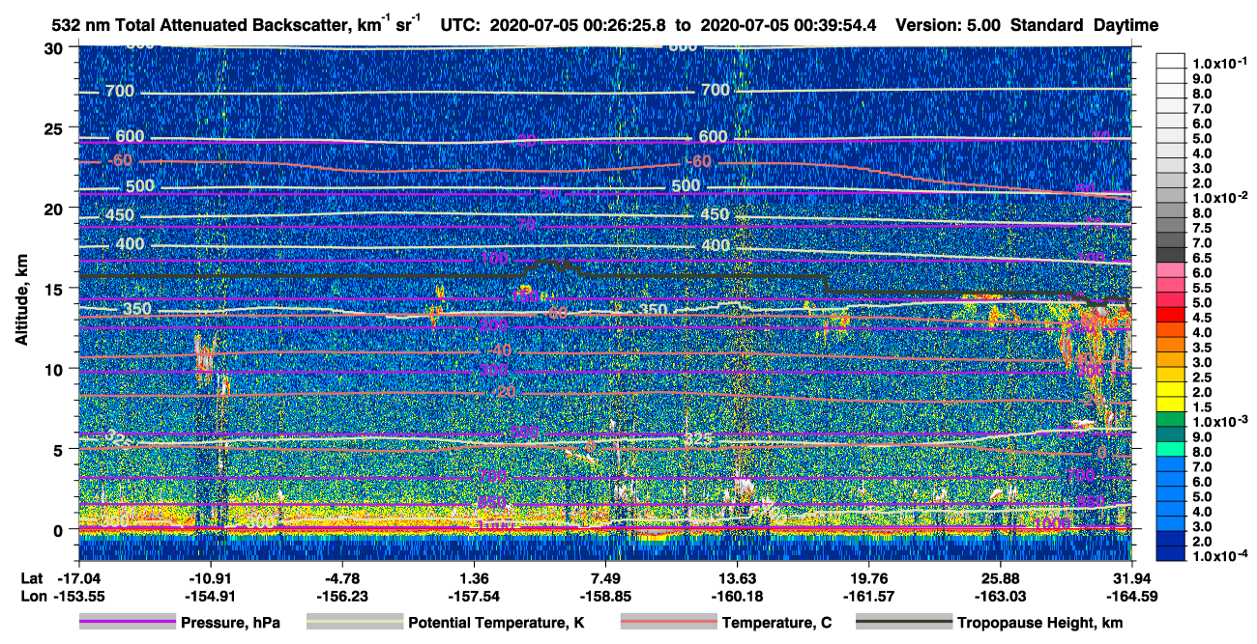Click the Temperature, C legend line
The height and width of the screenshot is (644, 1257).
click(x=667, y=623)
